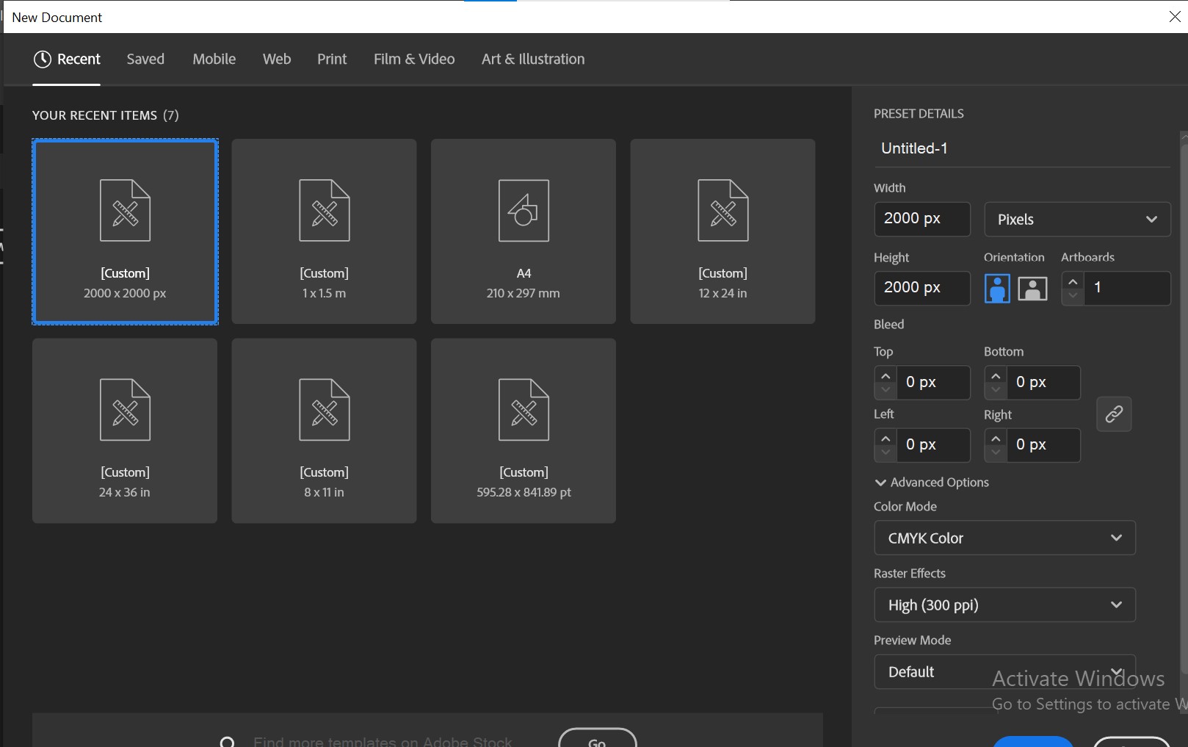Open the Raster Effects High (300 ppi) dropdown
1188x747 pixels.
(x=1004, y=605)
